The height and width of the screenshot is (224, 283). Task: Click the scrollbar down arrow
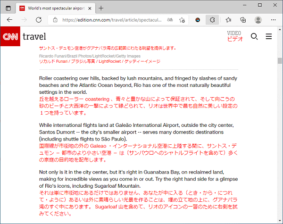280,221
